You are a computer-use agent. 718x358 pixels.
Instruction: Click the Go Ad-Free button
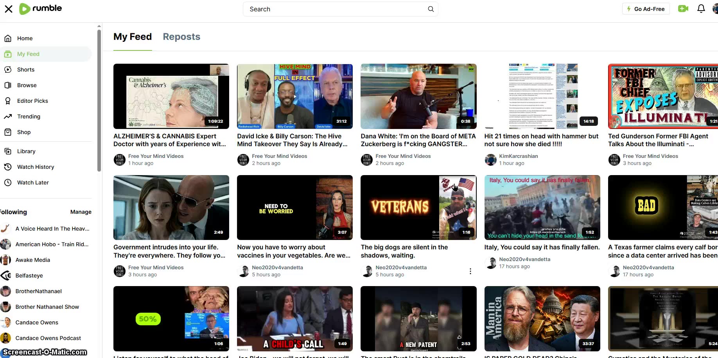click(646, 9)
